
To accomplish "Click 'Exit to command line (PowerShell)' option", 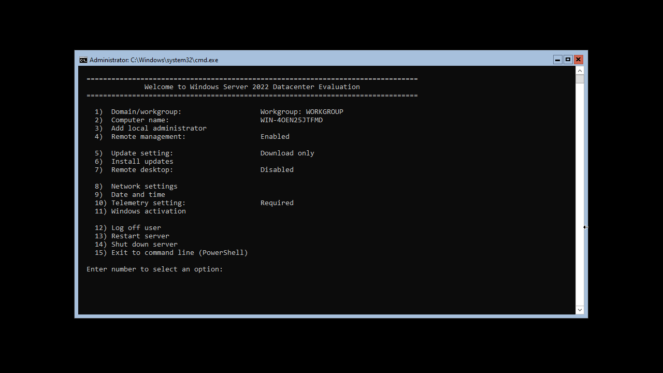I will pos(171,253).
